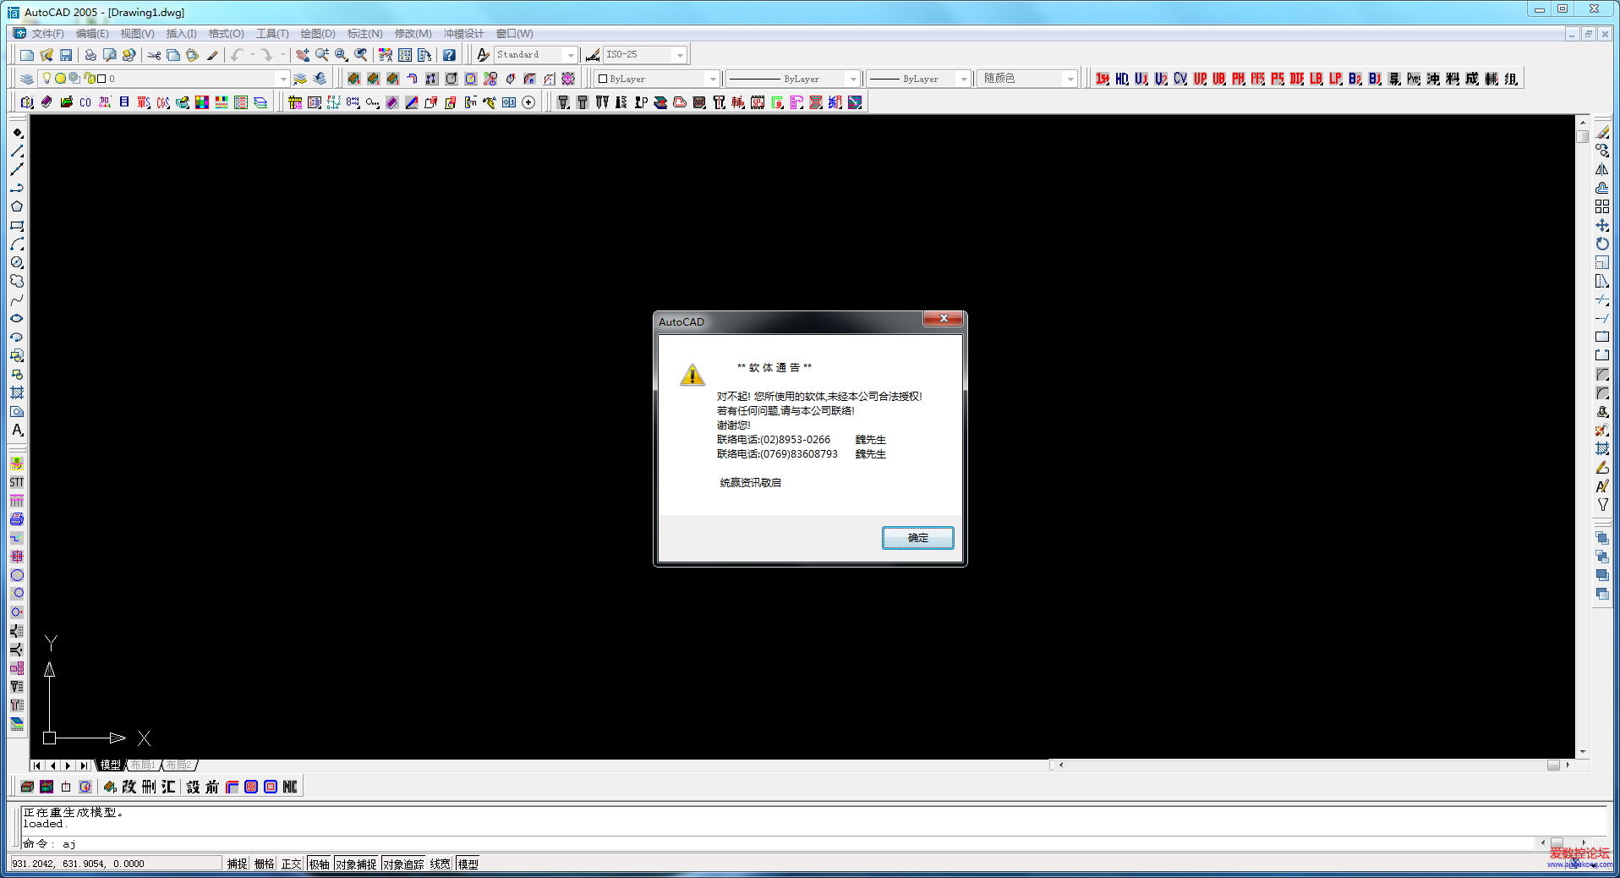Switch to the 布局1 layout tab
The height and width of the screenshot is (878, 1620).
tap(142, 765)
